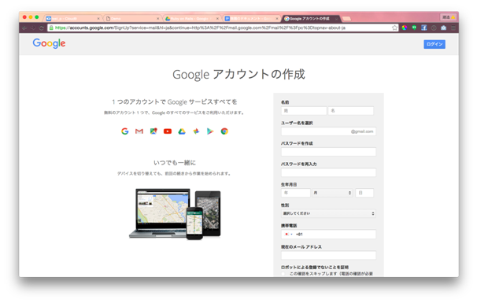Viewport: 477px width, 303px height.
Task: Click the blue ログイン button
Action: [434, 44]
